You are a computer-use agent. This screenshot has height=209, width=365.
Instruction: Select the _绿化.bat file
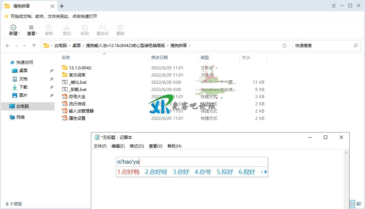pos(78,82)
